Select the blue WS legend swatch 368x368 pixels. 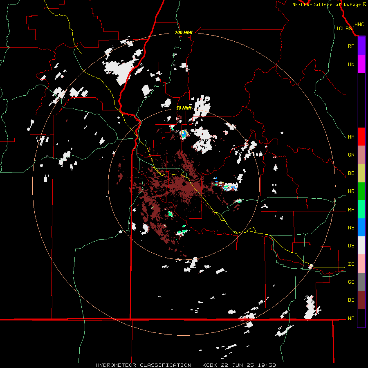tap(361, 227)
